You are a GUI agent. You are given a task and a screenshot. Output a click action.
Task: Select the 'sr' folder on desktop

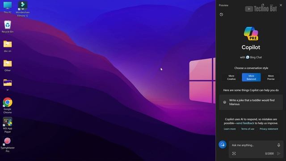[8, 85]
